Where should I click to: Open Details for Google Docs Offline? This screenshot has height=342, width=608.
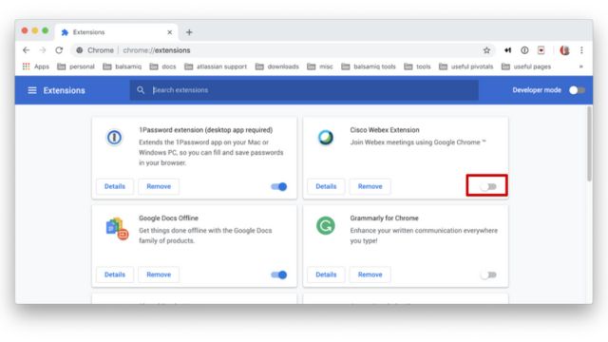pos(115,275)
